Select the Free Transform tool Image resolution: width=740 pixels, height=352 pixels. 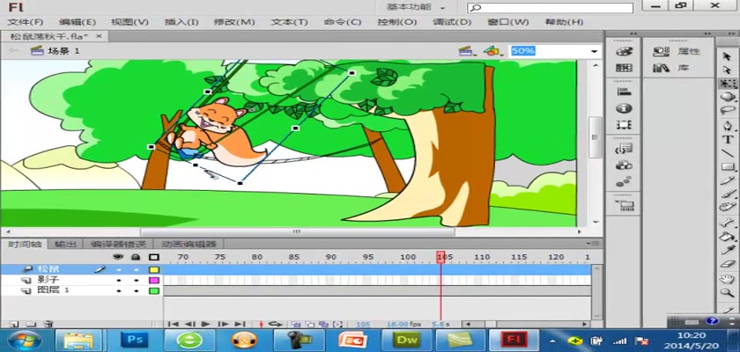click(x=728, y=84)
